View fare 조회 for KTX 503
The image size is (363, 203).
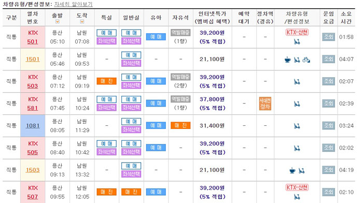328,81
